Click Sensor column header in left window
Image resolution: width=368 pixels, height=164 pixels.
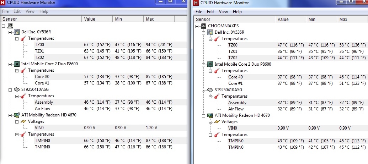click(x=41, y=19)
